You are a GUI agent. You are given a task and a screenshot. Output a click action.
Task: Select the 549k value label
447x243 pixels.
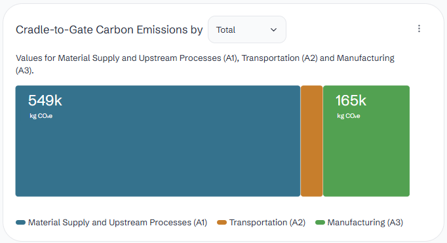pos(45,100)
